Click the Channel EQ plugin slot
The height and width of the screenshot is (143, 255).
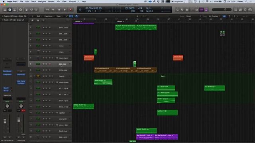pyautogui.click(x=21, y=75)
